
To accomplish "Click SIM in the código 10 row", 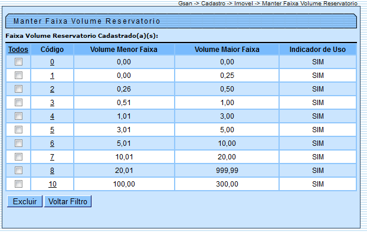I will [318, 184].
